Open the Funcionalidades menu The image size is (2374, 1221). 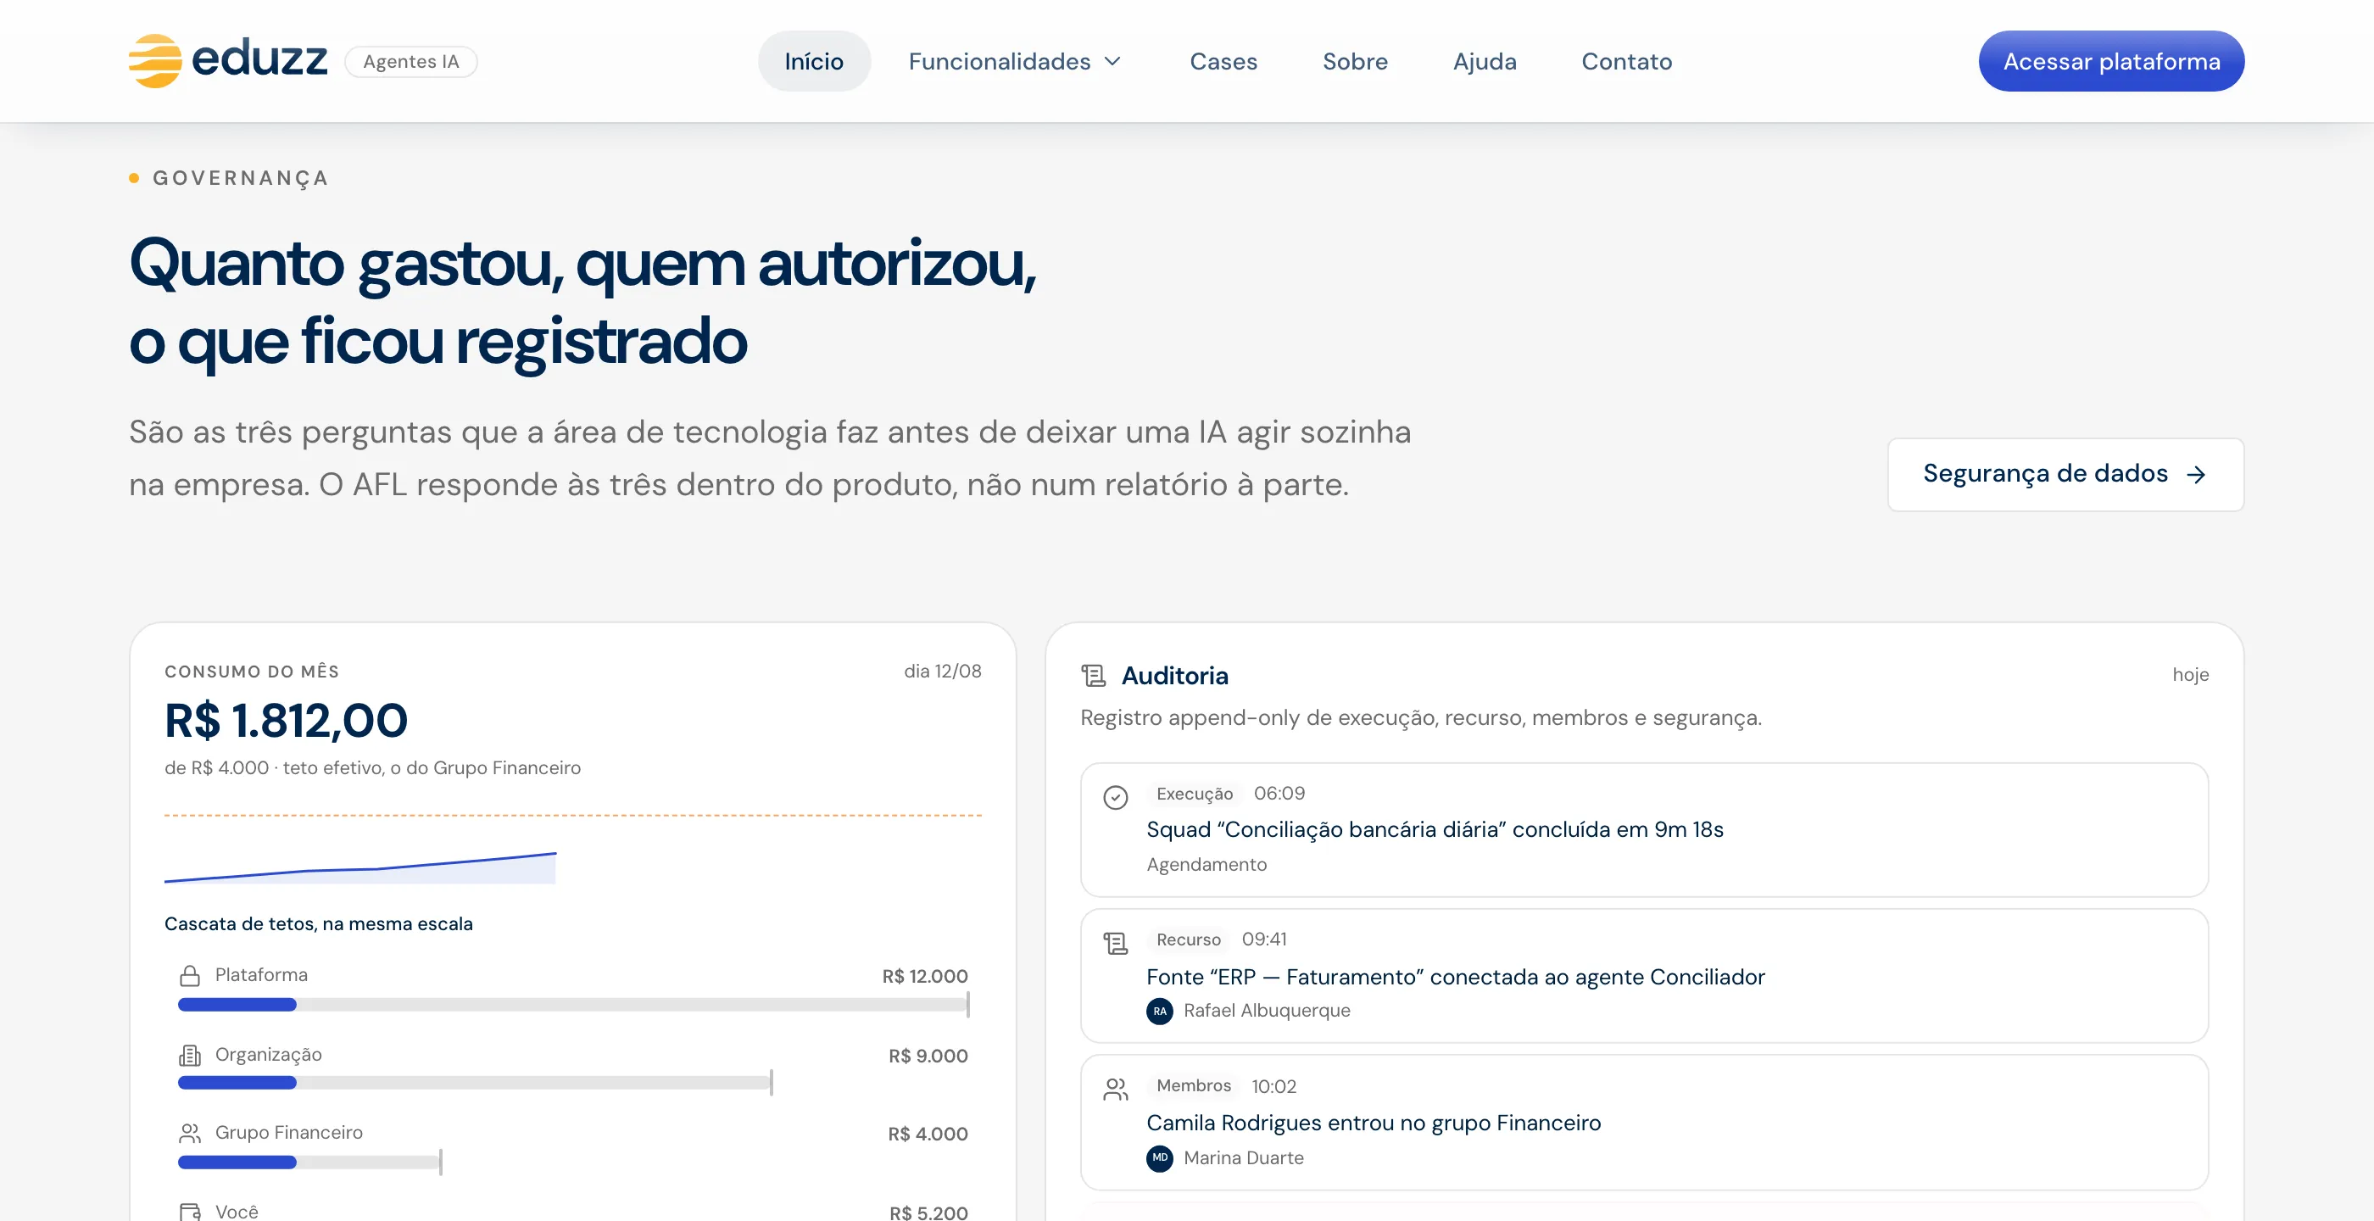[x=1015, y=61]
